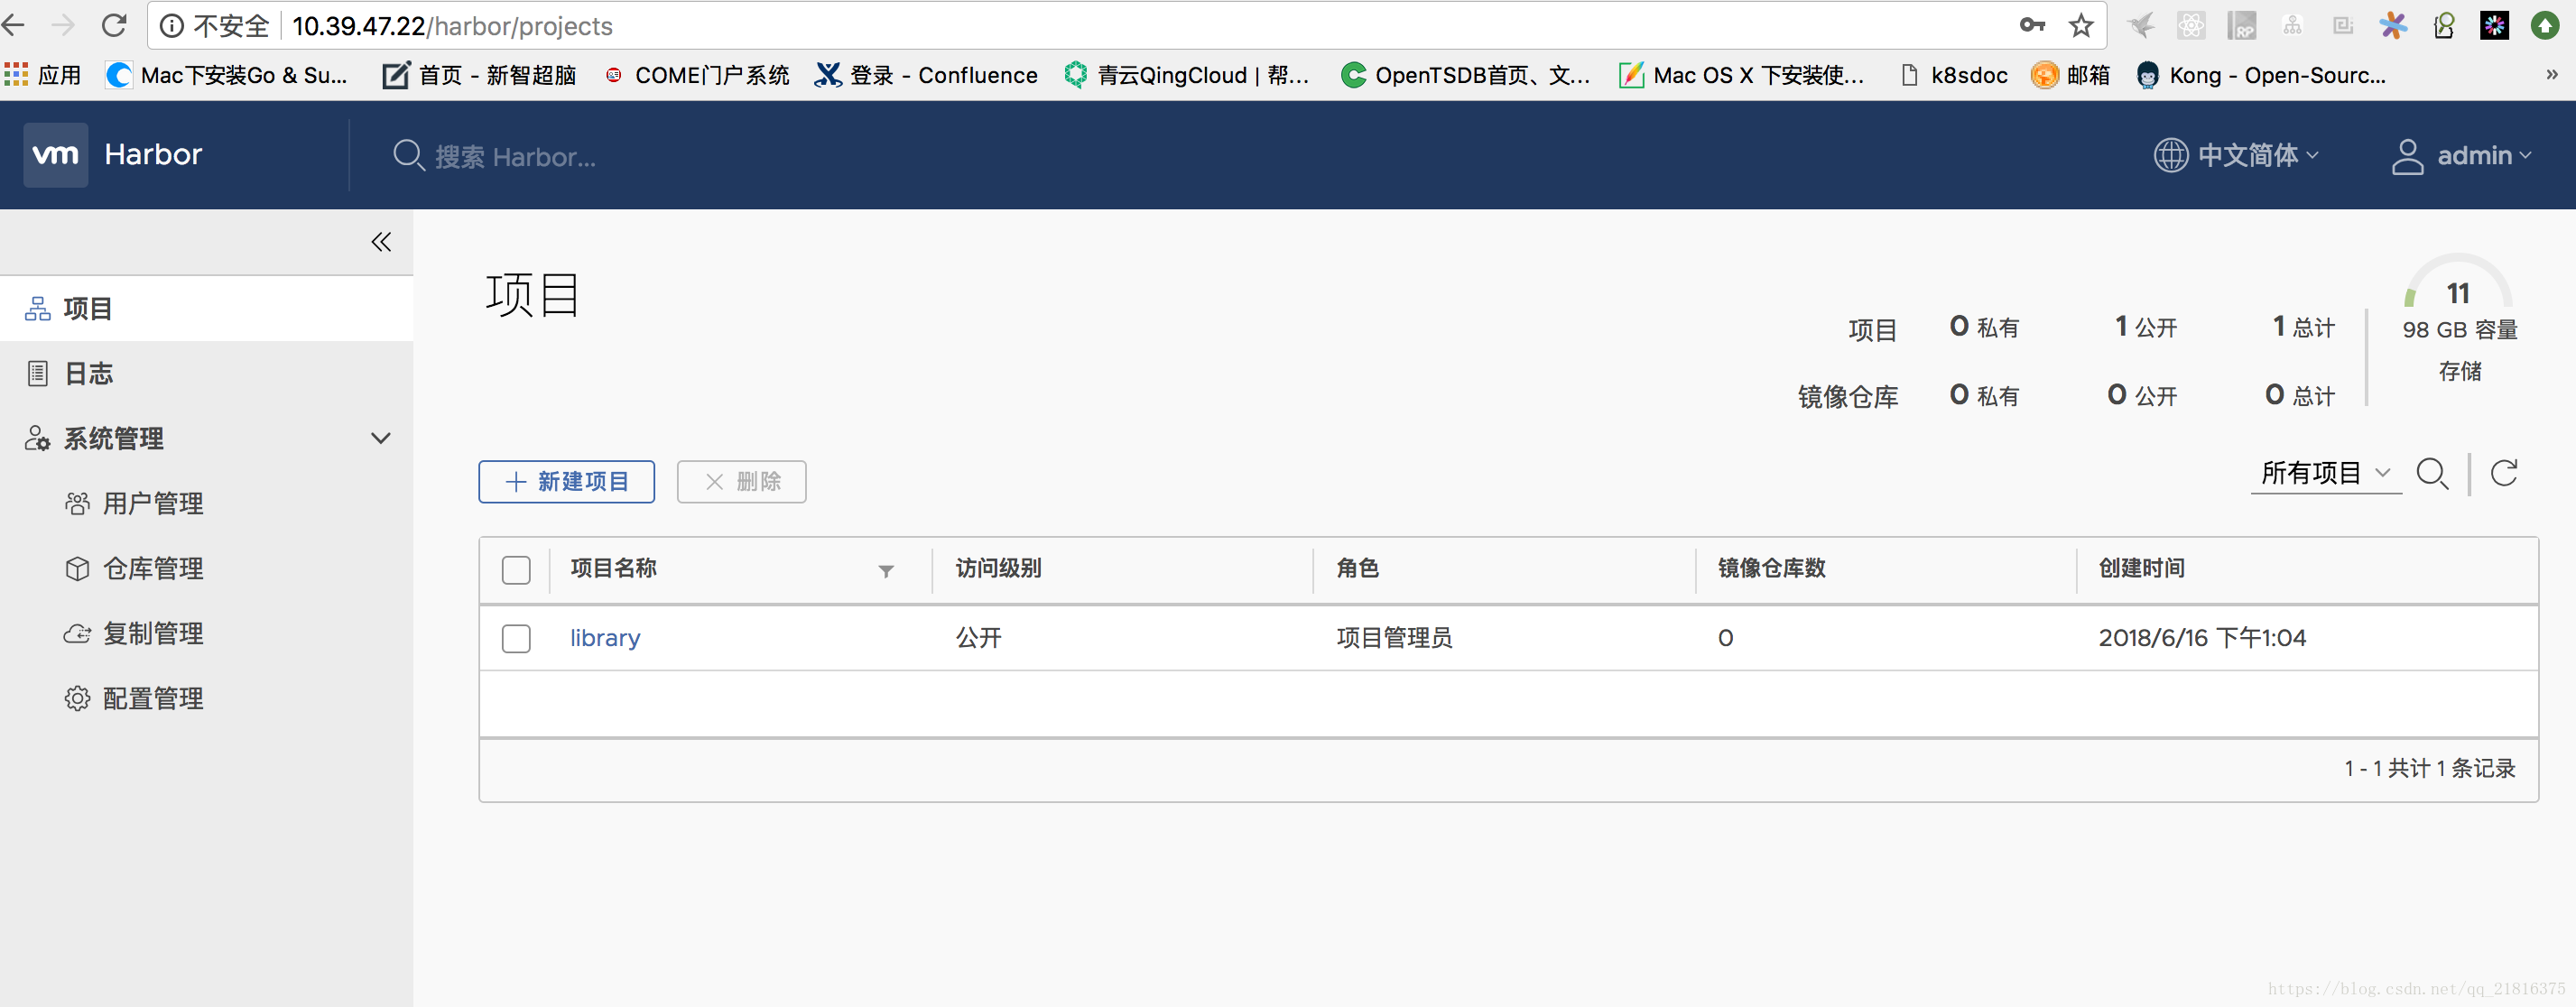This screenshot has height=1007, width=2576.
Task: Click the refresh icon above project table
Action: 2503,473
